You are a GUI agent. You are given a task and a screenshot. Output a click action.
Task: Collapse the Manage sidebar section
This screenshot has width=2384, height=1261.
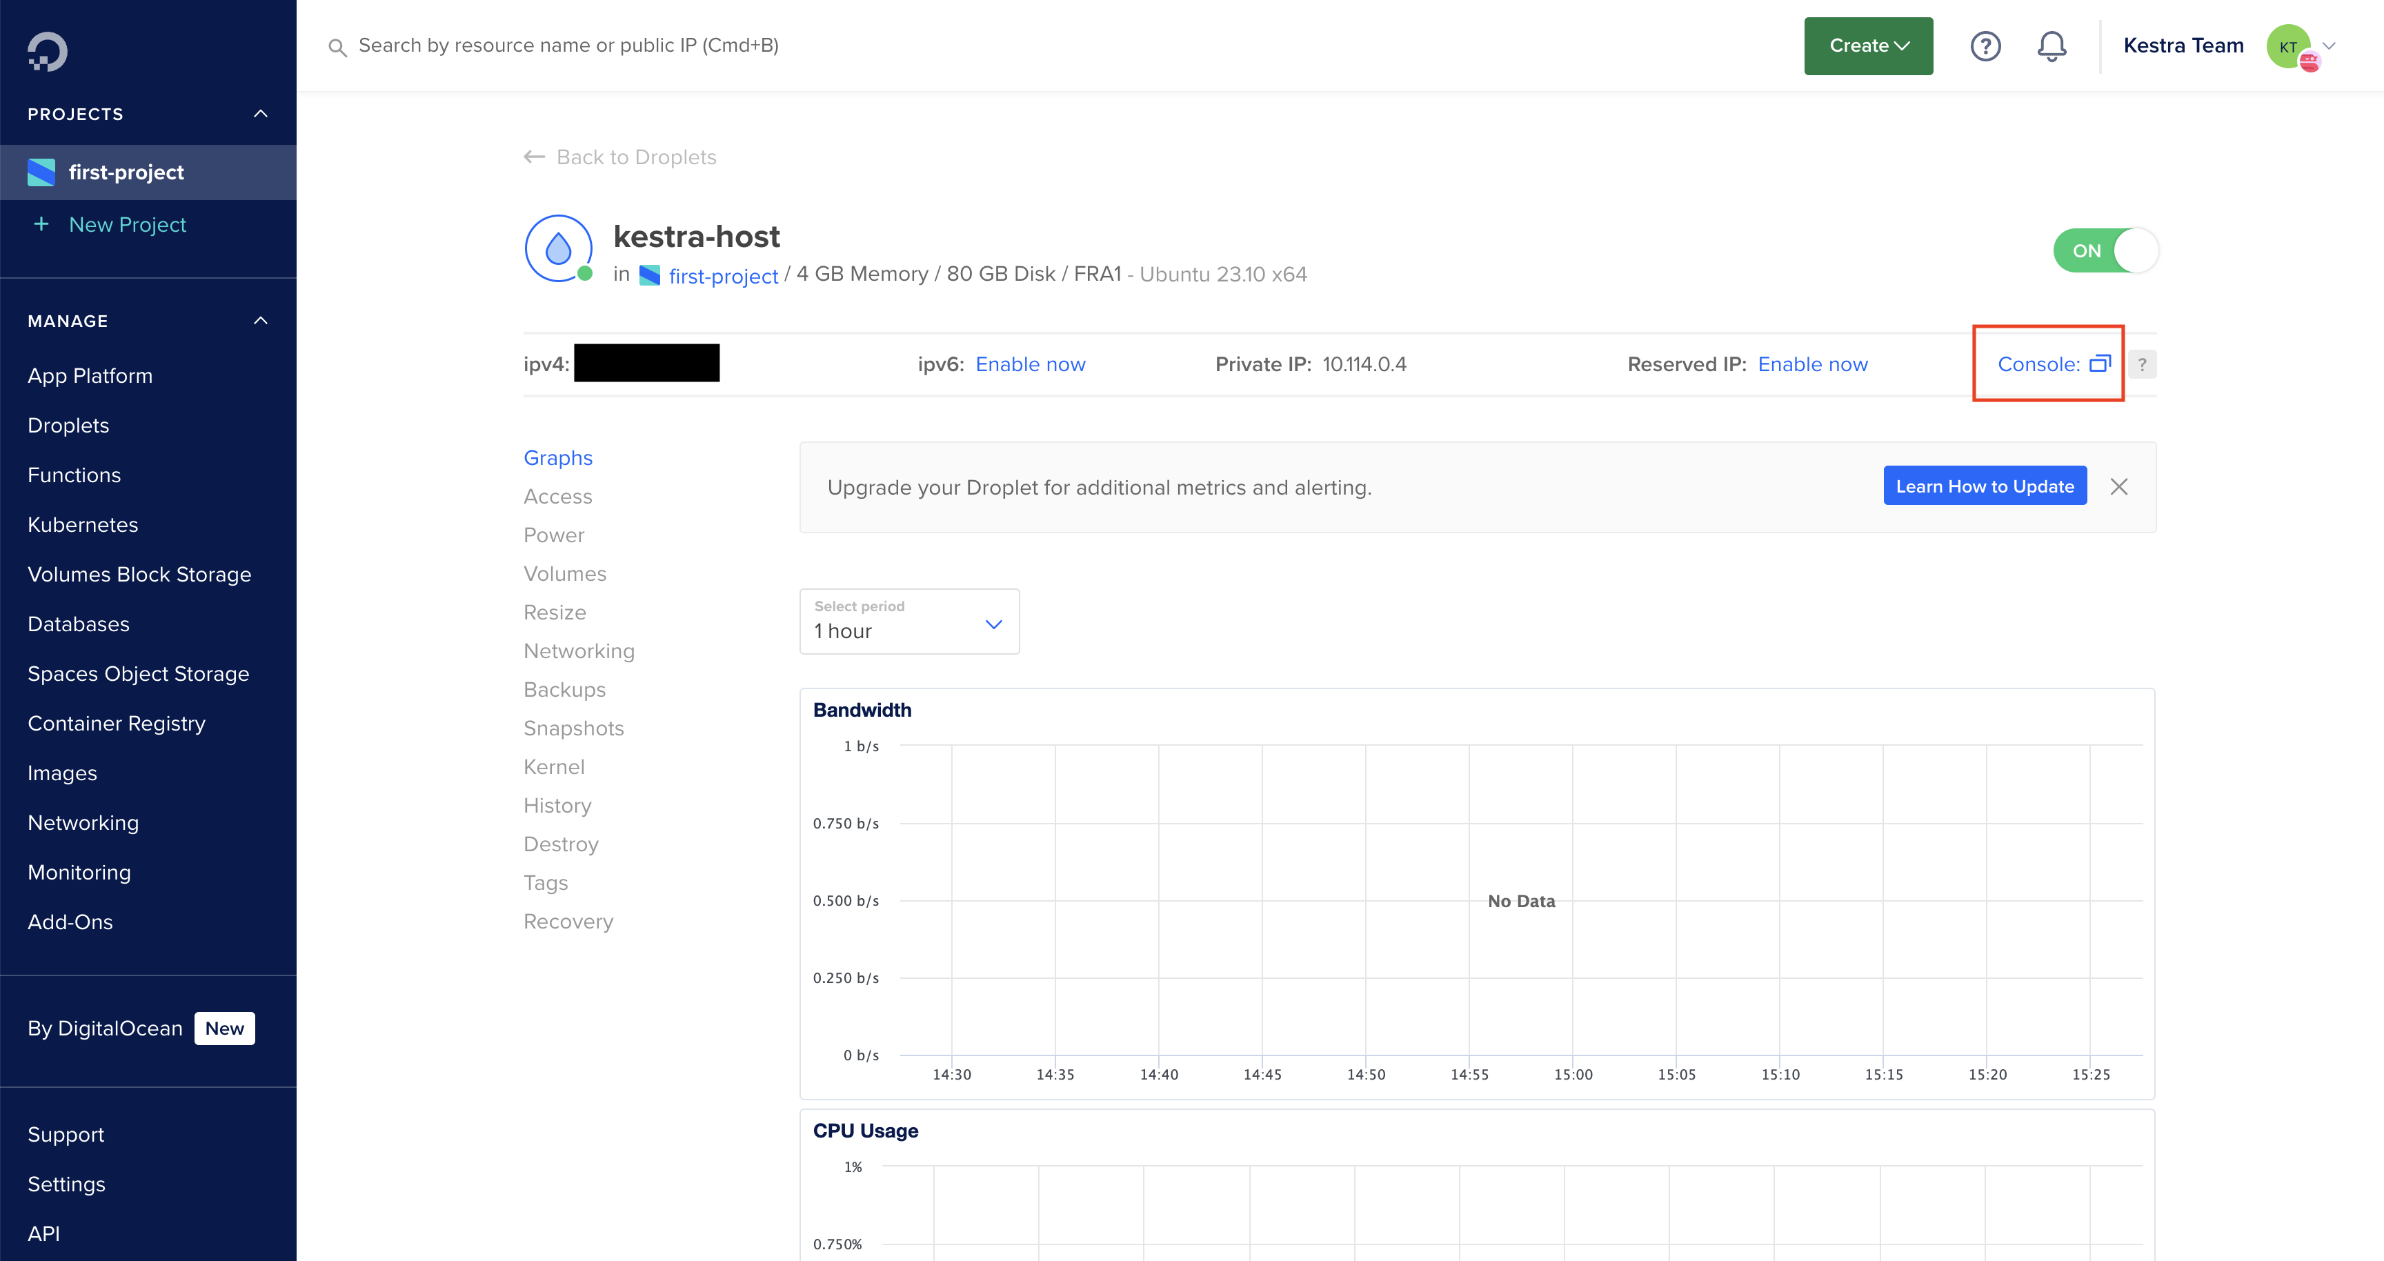click(261, 321)
